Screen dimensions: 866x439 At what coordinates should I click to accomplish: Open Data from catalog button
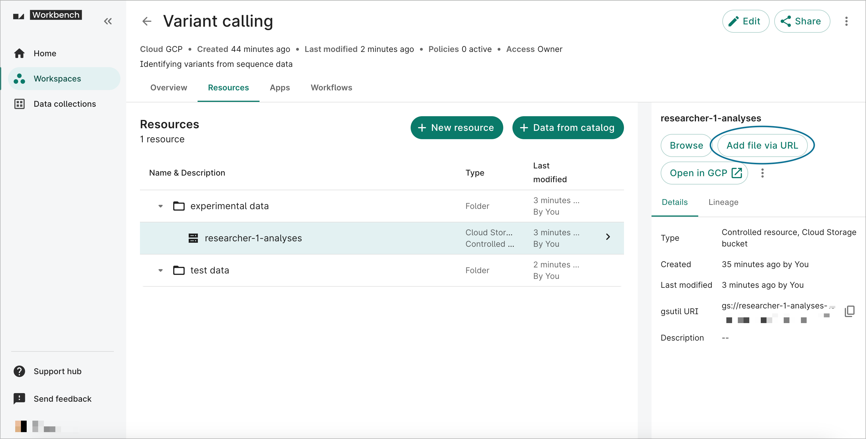coord(566,128)
